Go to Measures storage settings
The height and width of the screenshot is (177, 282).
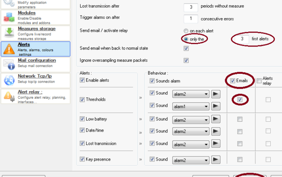[x=37, y=28]
